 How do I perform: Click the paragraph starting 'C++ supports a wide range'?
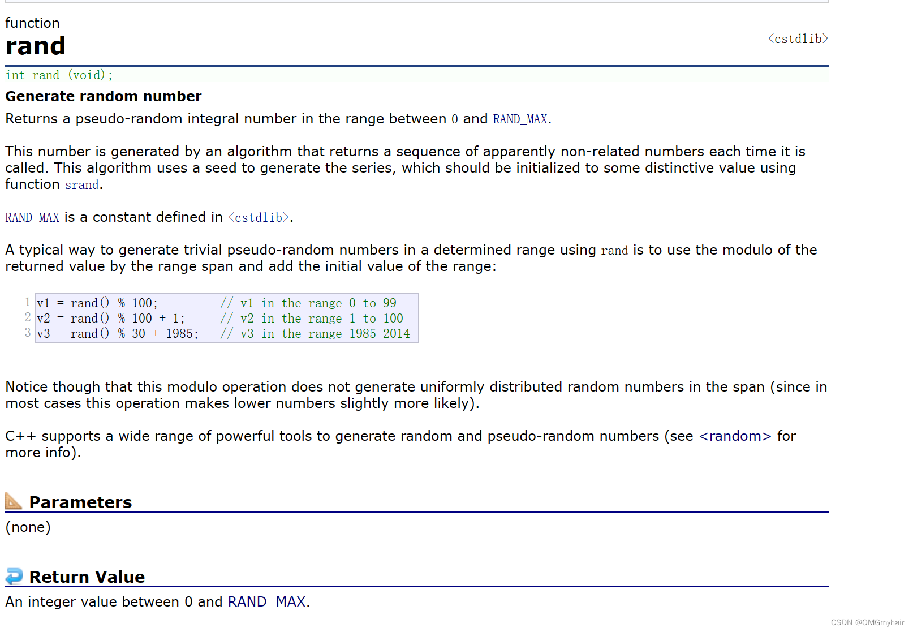(x=400, y=444)
